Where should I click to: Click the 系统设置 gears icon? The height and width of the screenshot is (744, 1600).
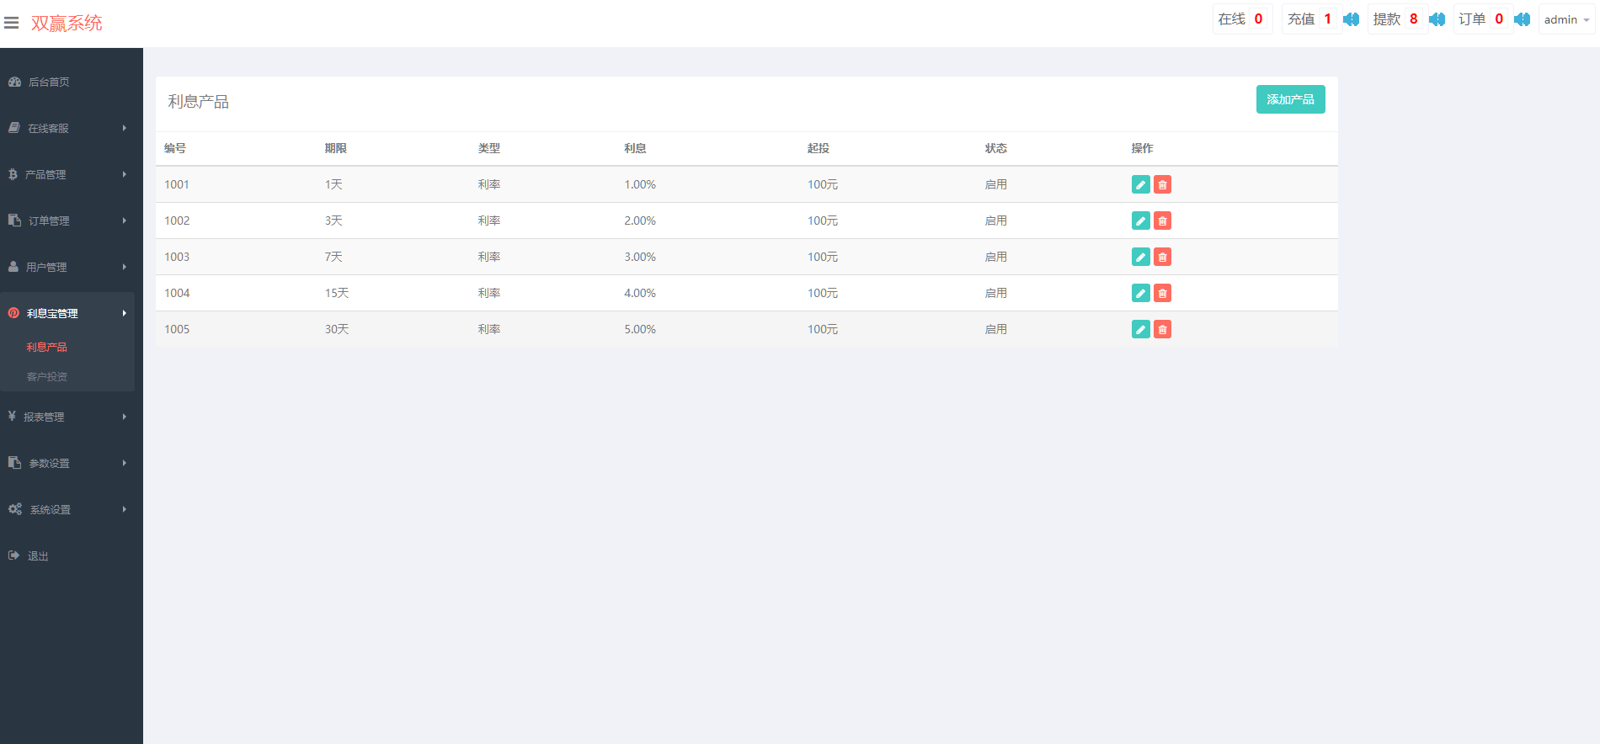coord(15,509)
